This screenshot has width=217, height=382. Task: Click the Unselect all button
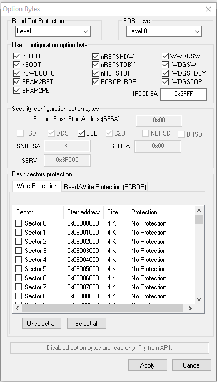[41, 324]
